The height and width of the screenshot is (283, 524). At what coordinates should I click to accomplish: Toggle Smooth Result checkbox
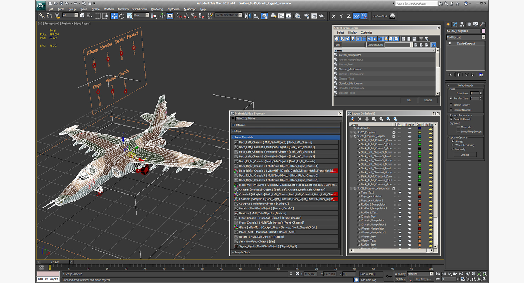(451, 119)
